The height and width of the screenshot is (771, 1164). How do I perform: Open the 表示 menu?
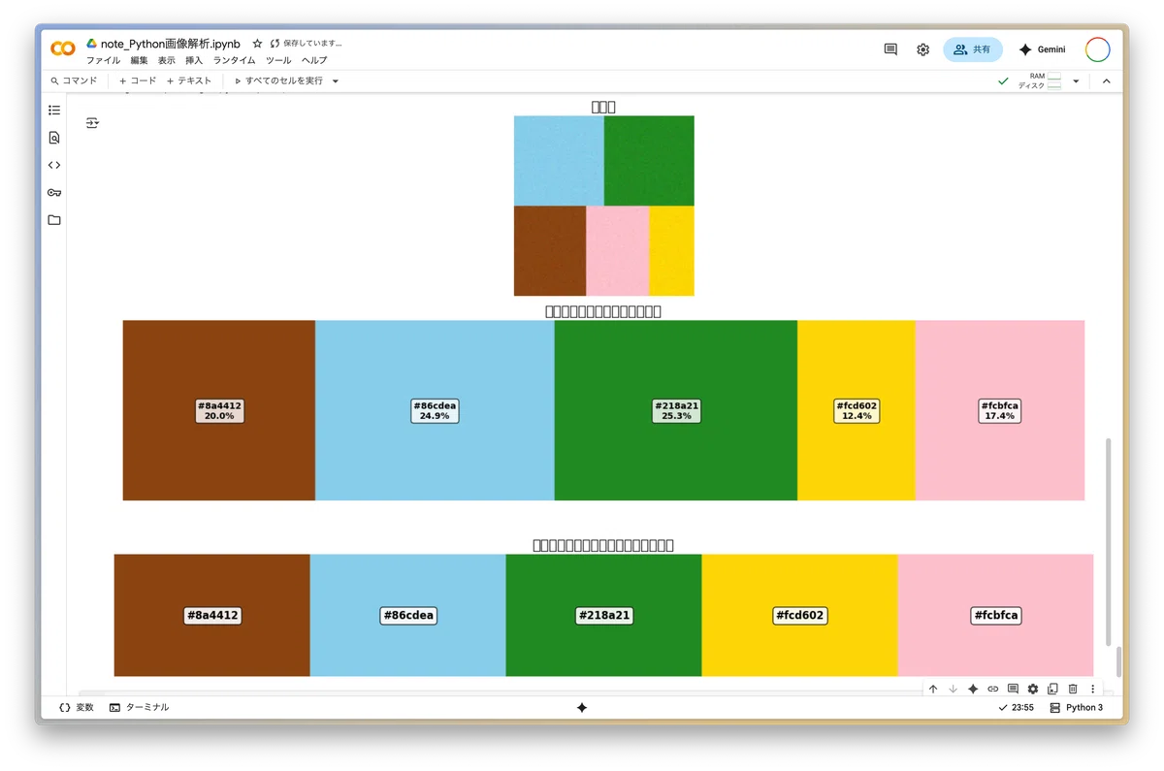pyautogui.click(x=167, y=60)
